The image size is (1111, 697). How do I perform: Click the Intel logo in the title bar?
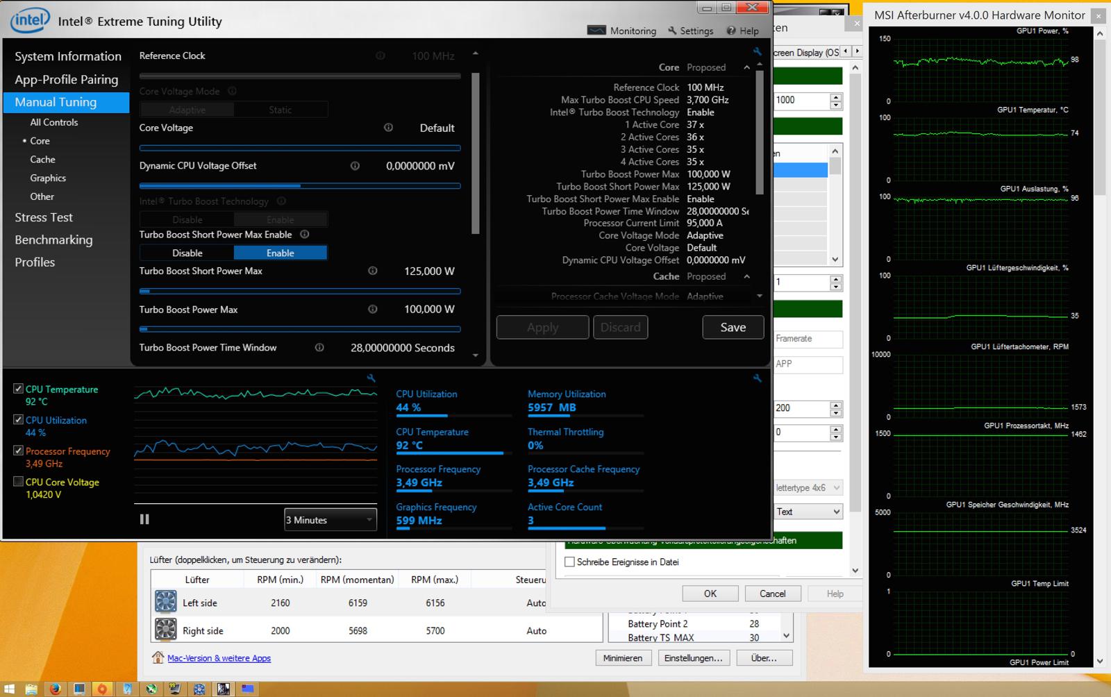(x=29, y=20)
